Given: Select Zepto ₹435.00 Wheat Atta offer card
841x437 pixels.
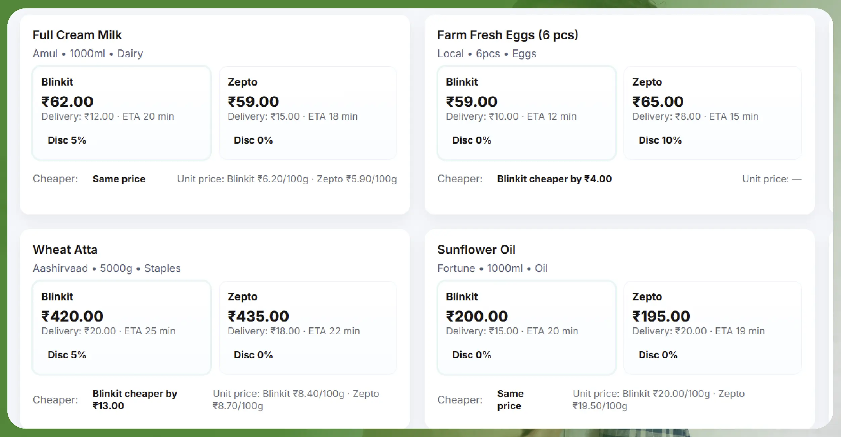Looking at the screenshot, I should (308, 327).
